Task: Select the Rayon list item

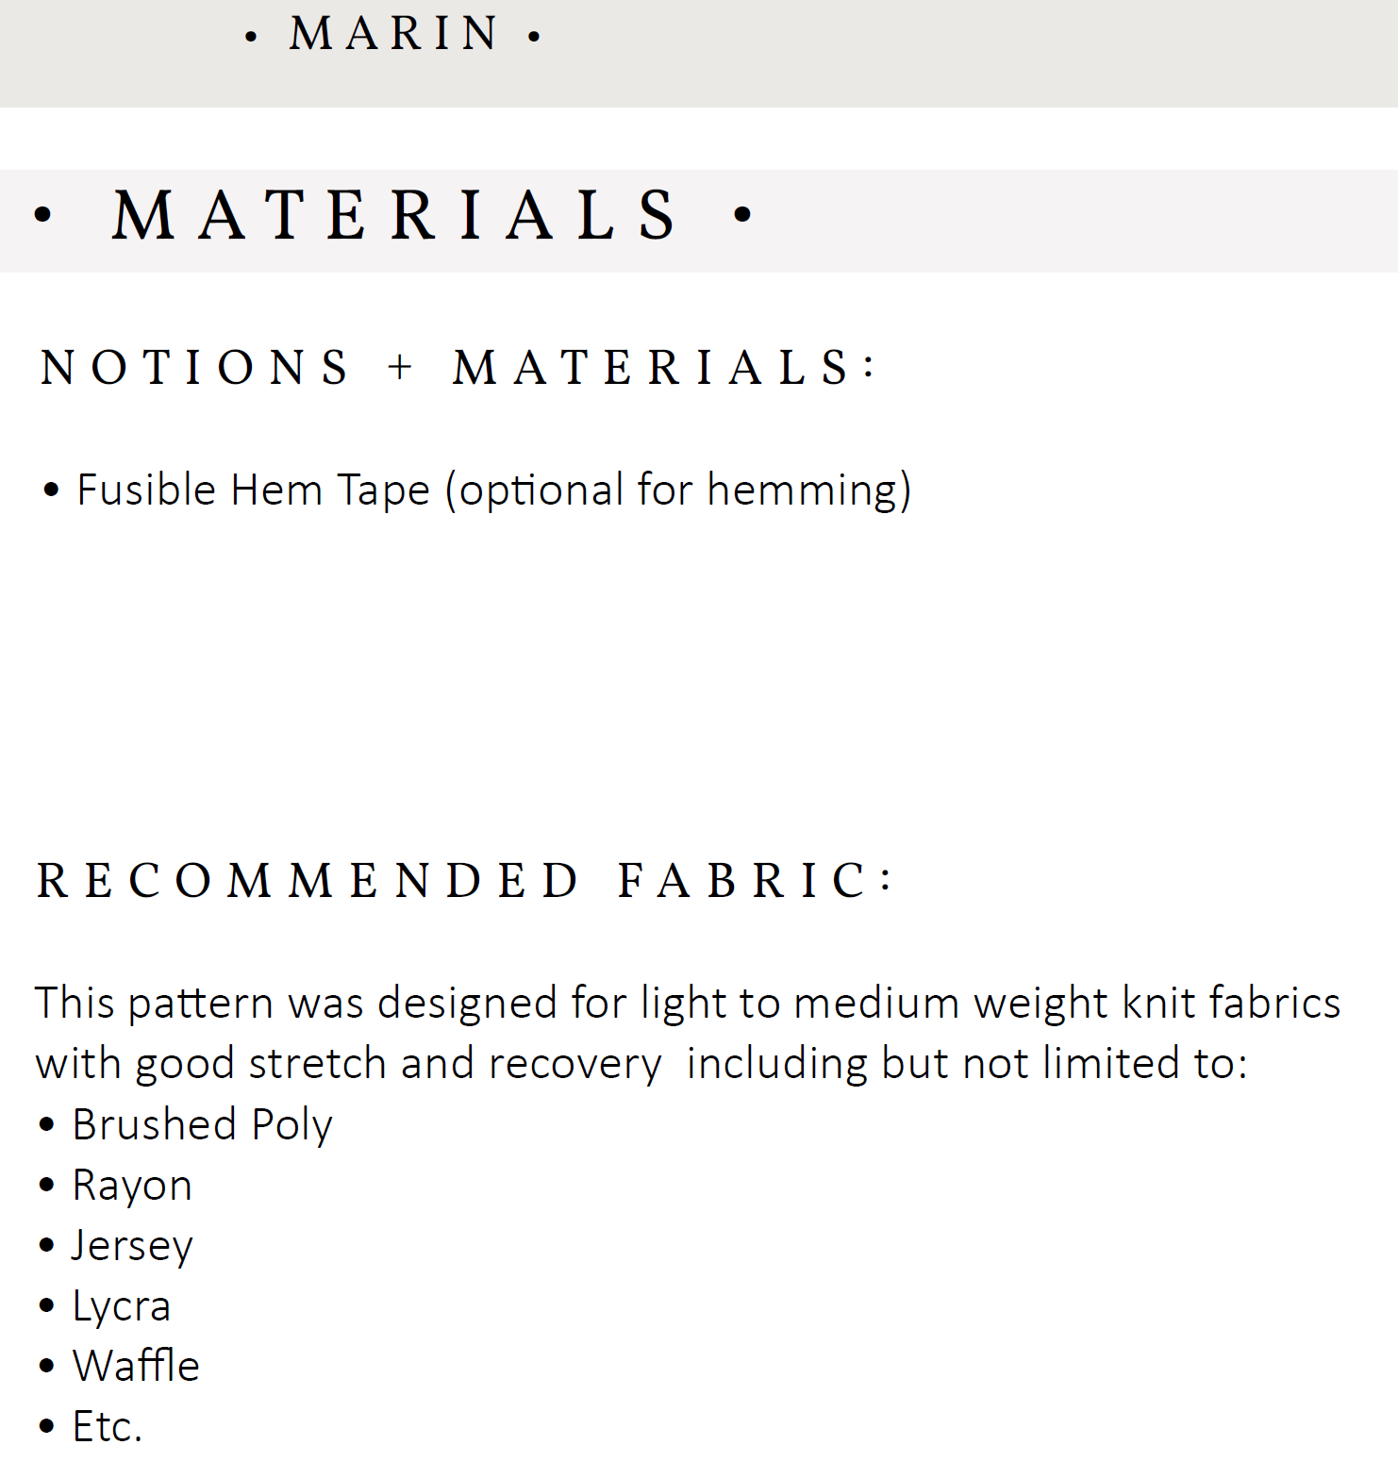Action: pyautogui.click(x=132, y=1186)
